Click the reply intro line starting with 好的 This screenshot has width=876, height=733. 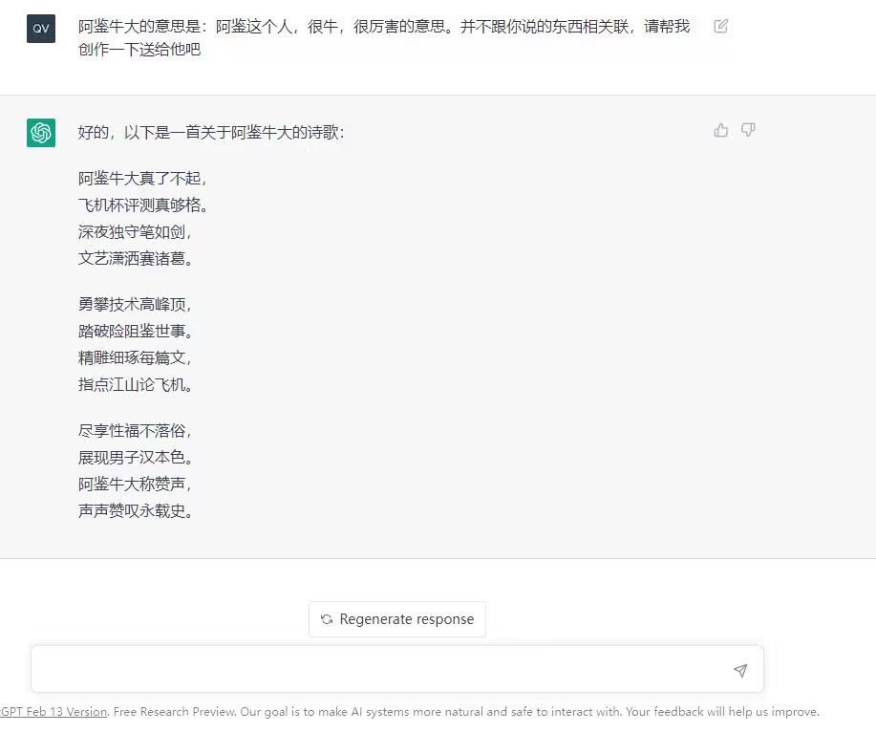pyautogui.click(x=210, y=135)
